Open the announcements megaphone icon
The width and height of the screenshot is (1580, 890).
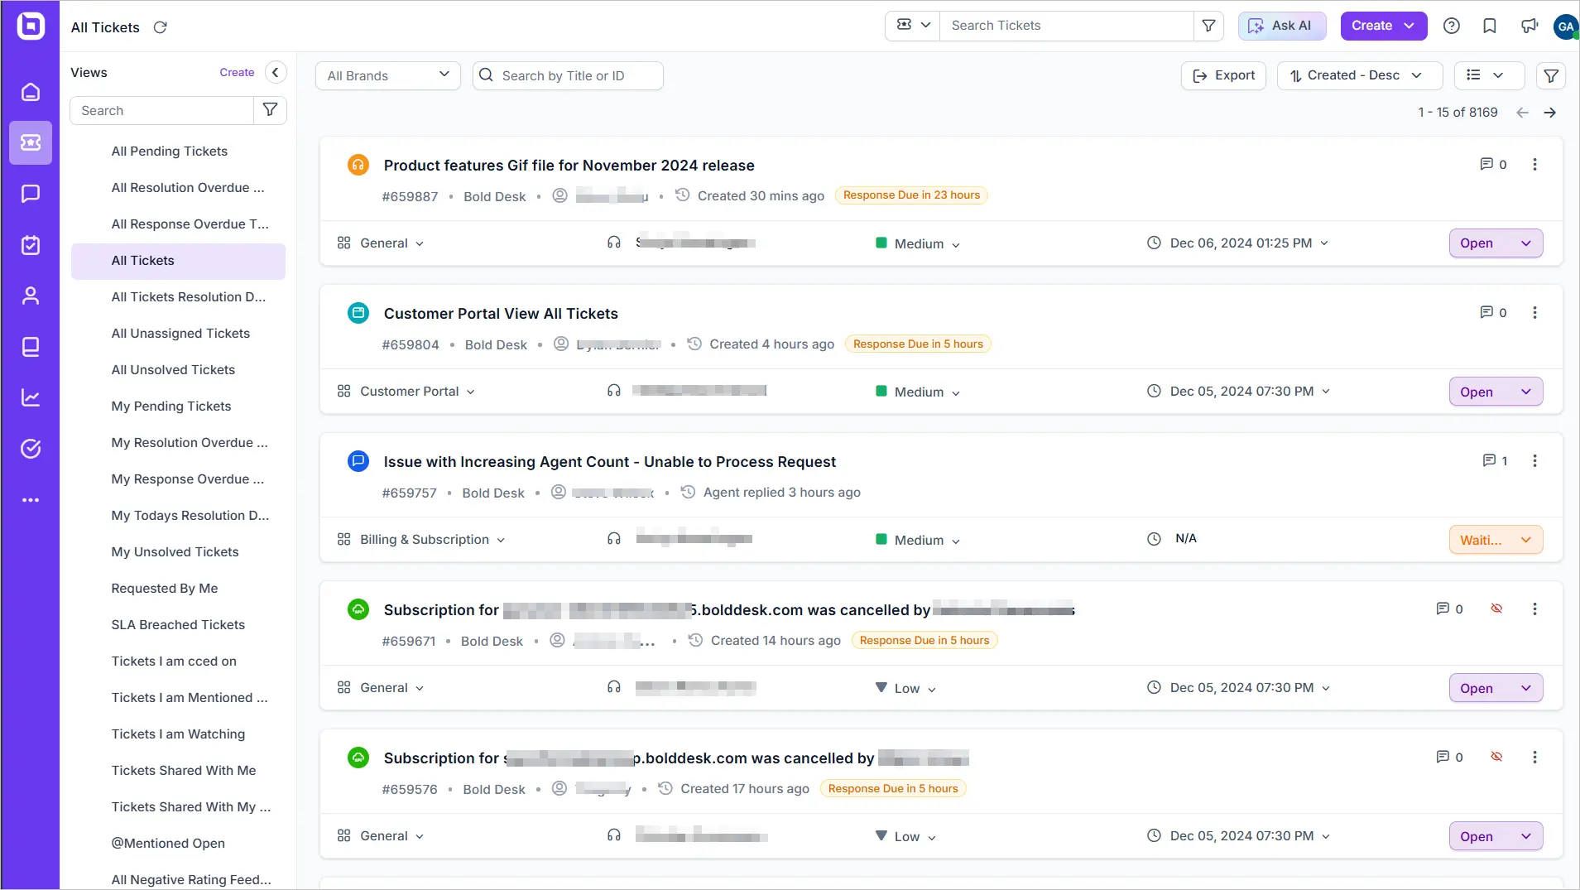[x=1529, y=26]
